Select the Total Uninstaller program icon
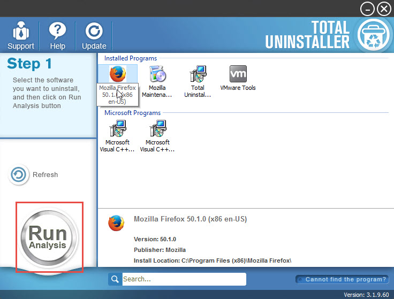 198,74
